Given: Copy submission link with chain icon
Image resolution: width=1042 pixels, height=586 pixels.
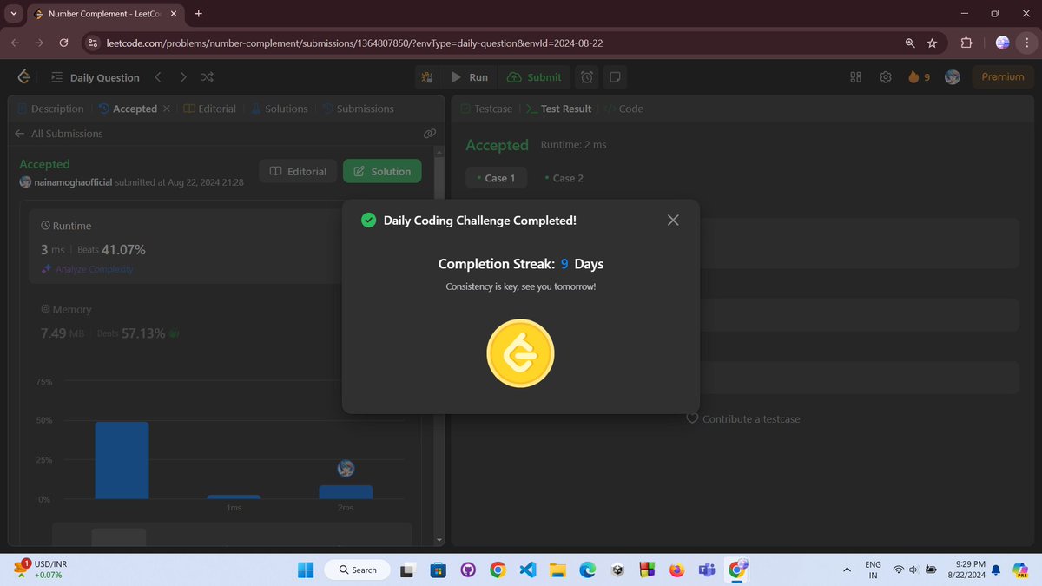Looking at the screenshot, I should pyautogui.click(x=429, y=134).
